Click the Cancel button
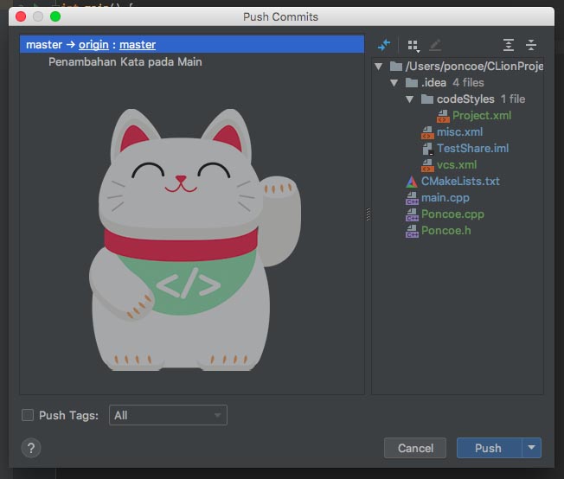This screenshot has height=479, width=564. click(x=415, y=448)
